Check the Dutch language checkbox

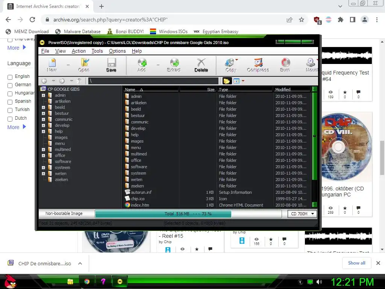point(10,119)
